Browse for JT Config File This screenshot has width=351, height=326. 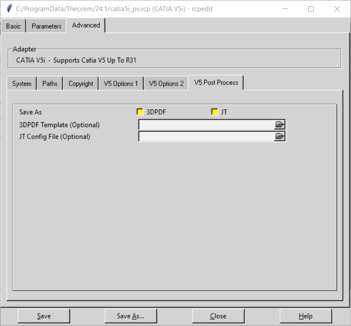point(280,136)
